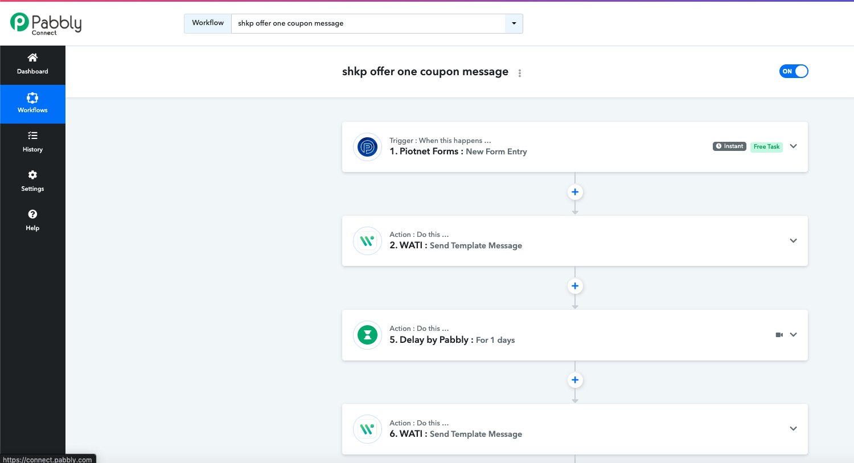Open Settings gear in sidebar
Screen dimensions: 854x463
tap(32, 175)
